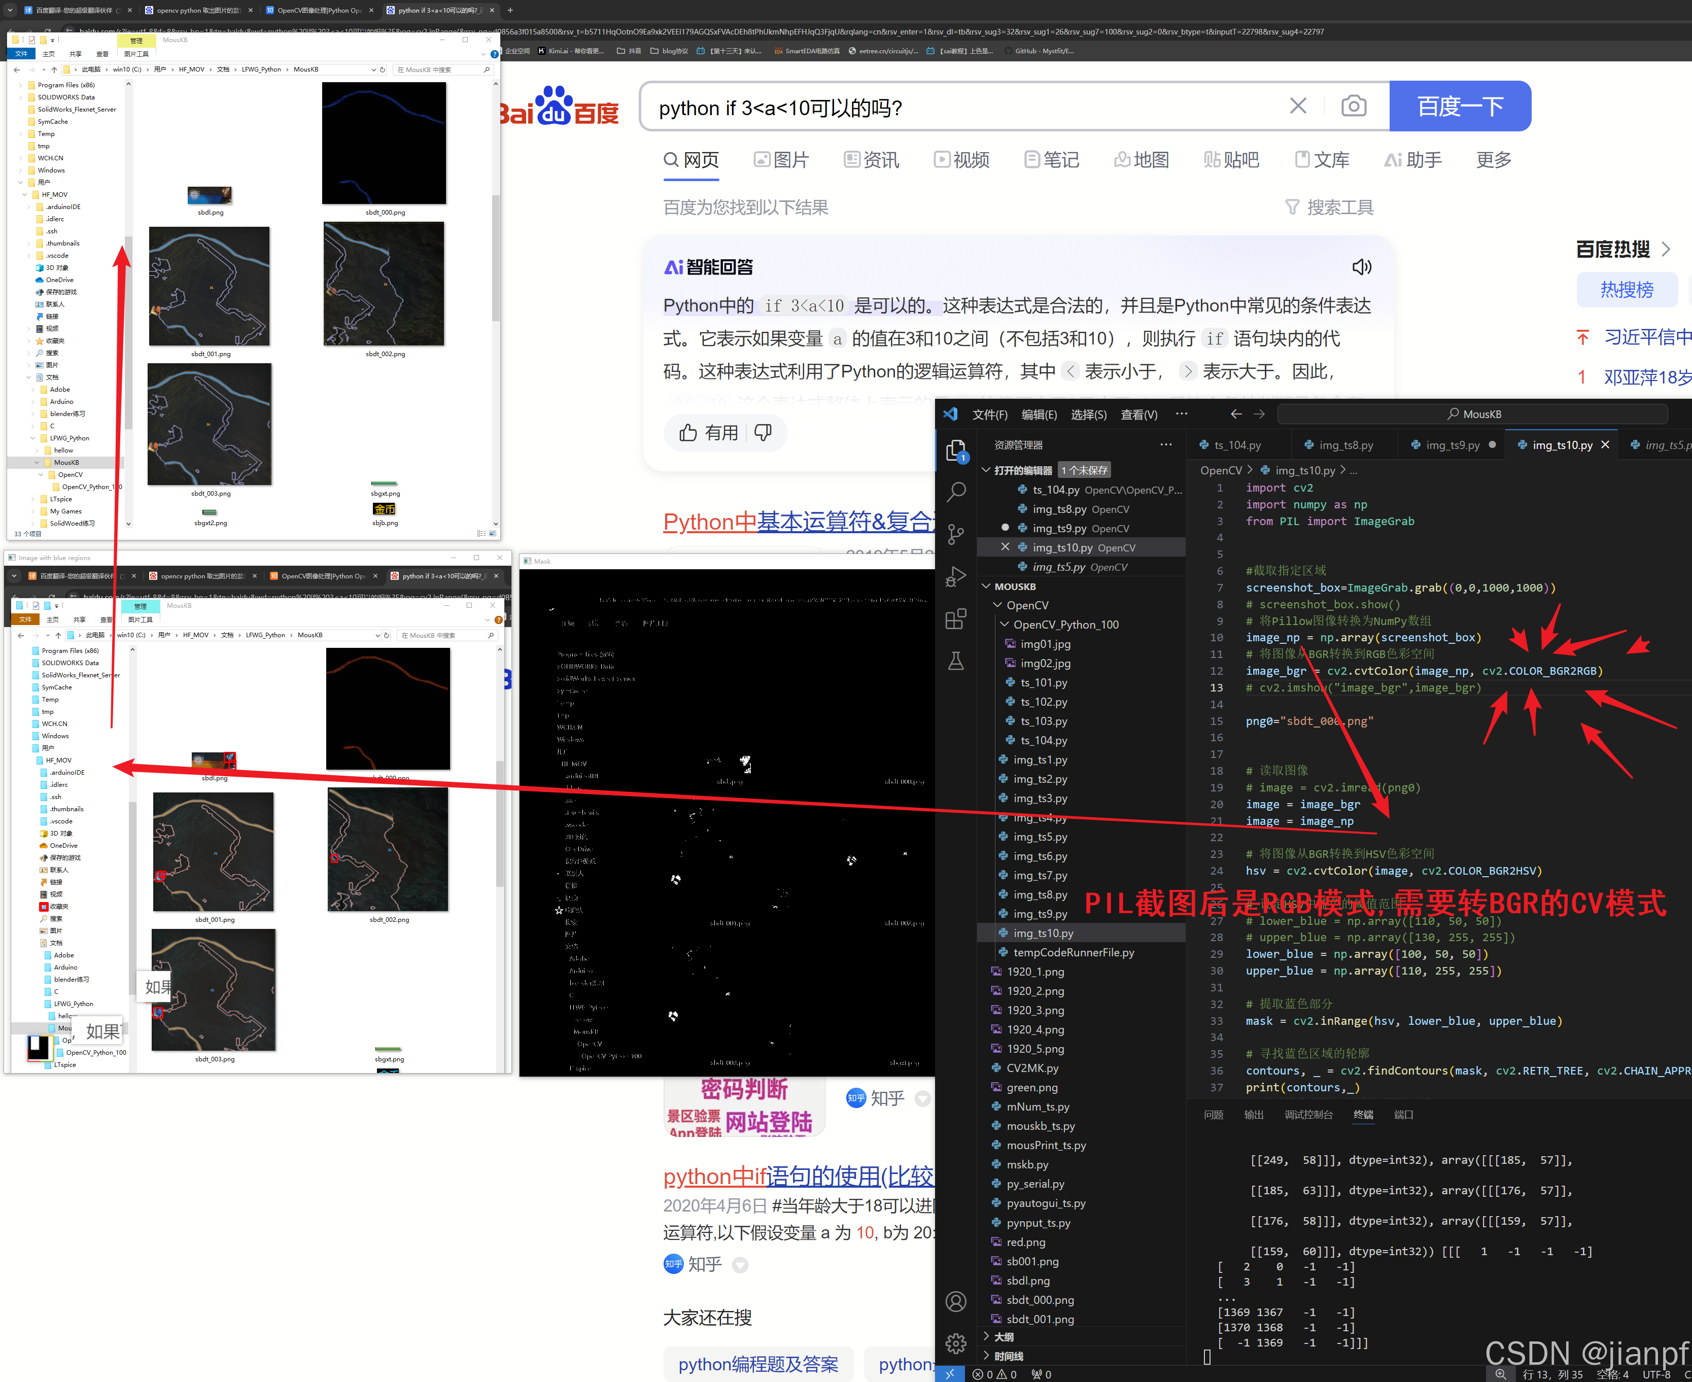Clear the Baidu search box with X
1692x1382 pixels.
point(1298,106)
